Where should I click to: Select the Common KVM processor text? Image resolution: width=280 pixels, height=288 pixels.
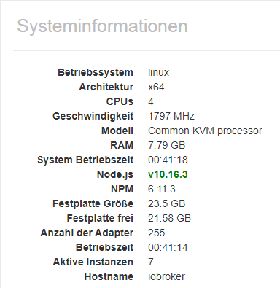(x=205, y=131)
